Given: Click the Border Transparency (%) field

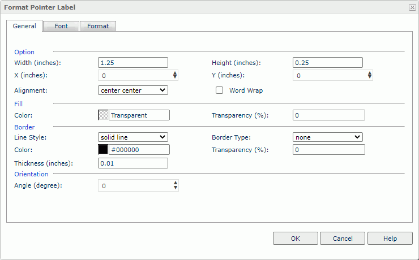Looking at the screenshot, I should coord(329,150).
